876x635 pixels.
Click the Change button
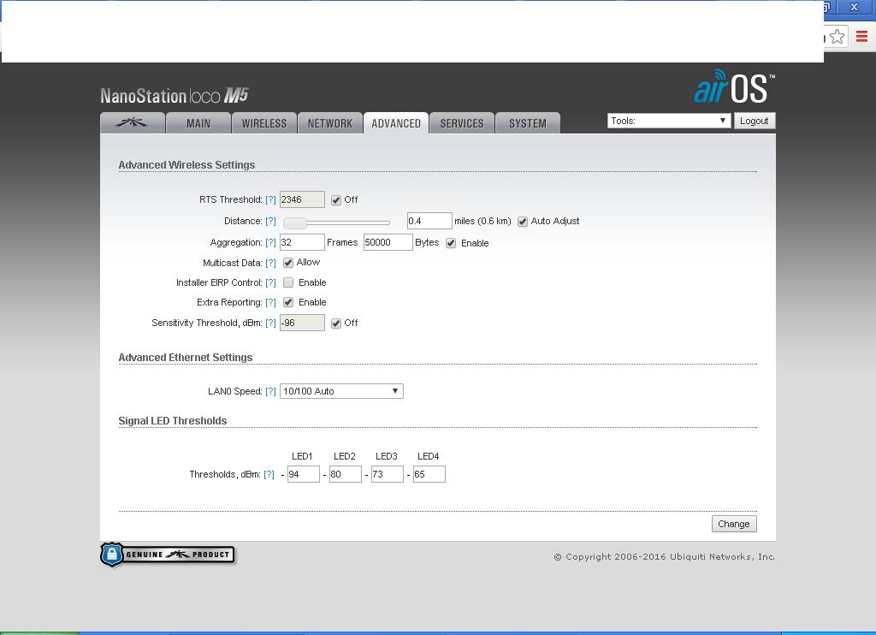(x=734, y=524)
